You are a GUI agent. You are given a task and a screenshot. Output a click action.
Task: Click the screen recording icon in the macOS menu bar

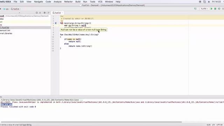coord(200,2)
